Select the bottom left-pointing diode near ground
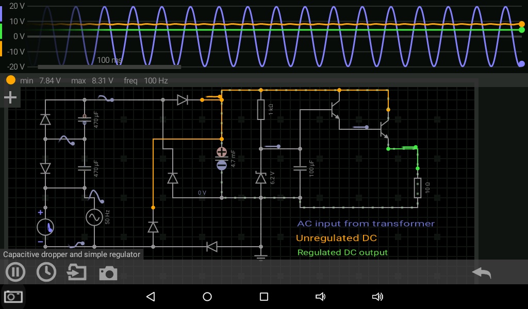Viewport: 528px width, 309px height. coord(212,247)
